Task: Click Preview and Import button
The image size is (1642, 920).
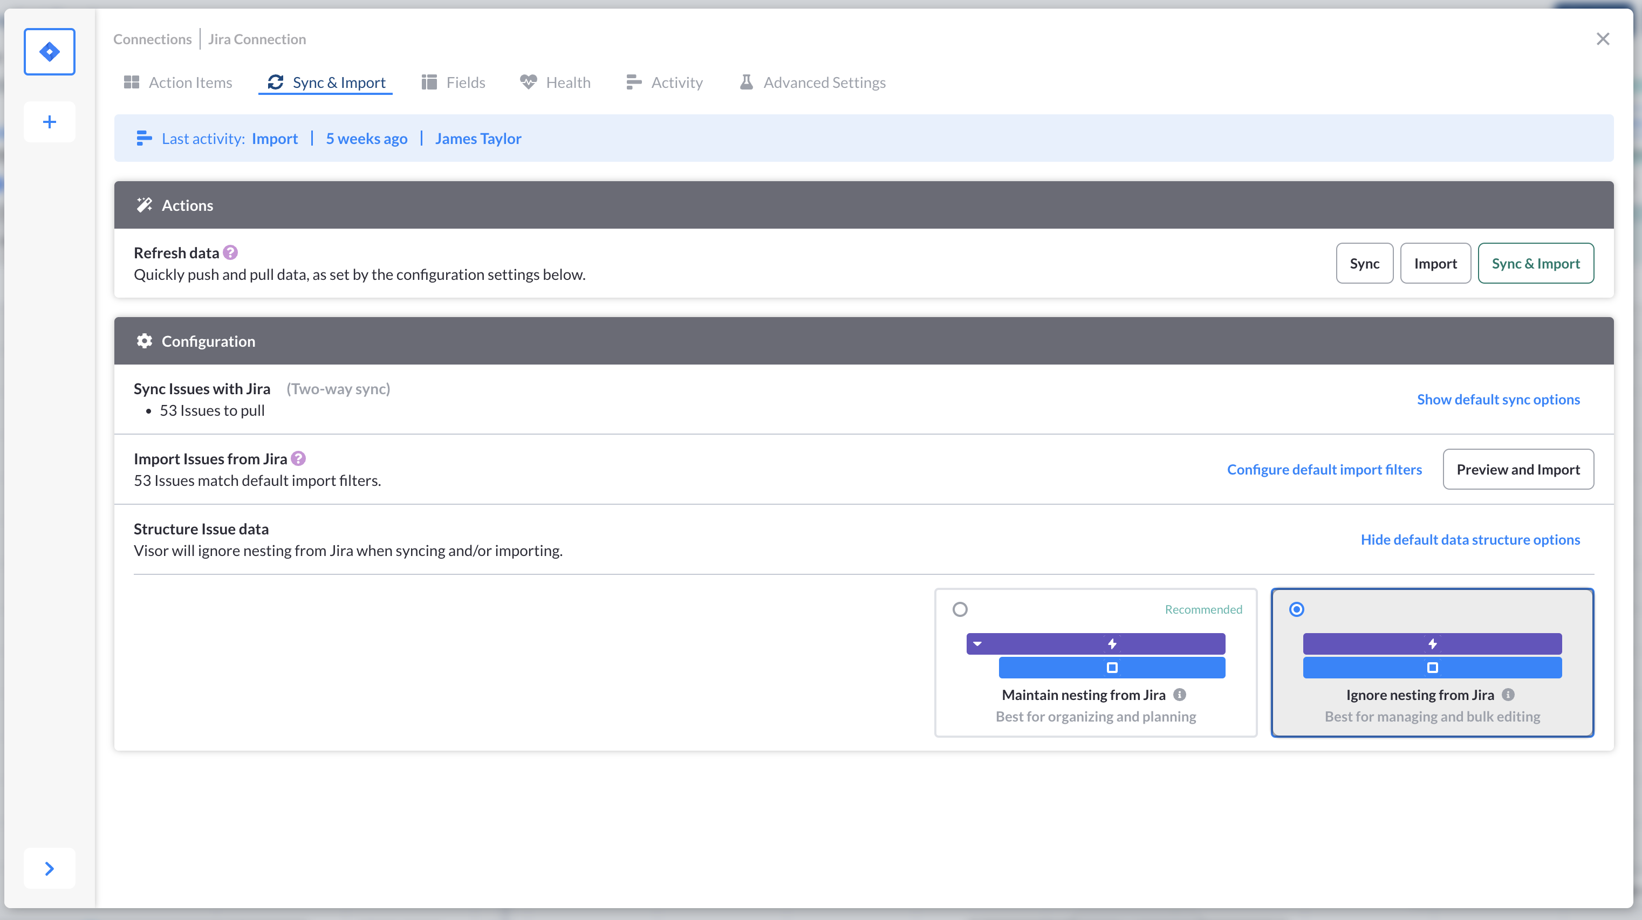Action: point(1518,470)
